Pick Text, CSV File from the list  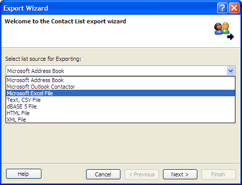pyautogui.click(x=120, y=100)
